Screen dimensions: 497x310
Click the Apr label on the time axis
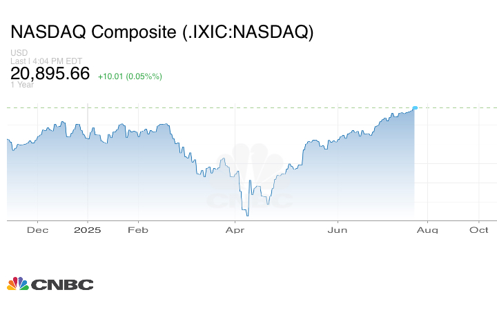pyautogui.click(x=236, y=229)
